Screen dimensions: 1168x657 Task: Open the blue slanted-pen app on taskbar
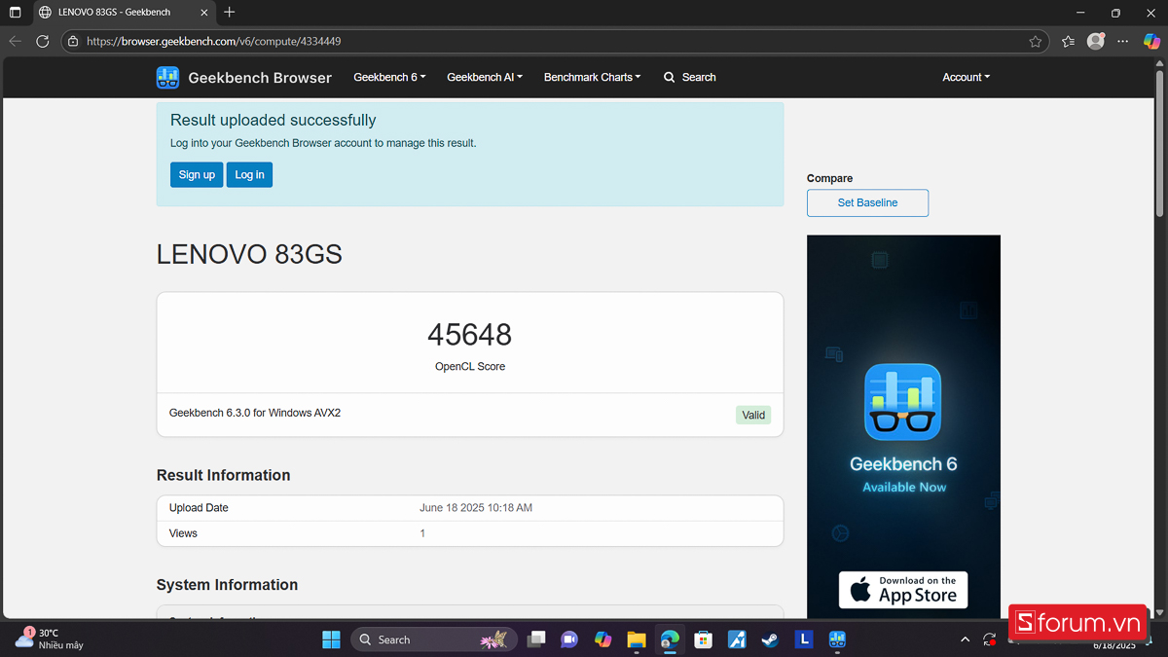click(737, 639)
